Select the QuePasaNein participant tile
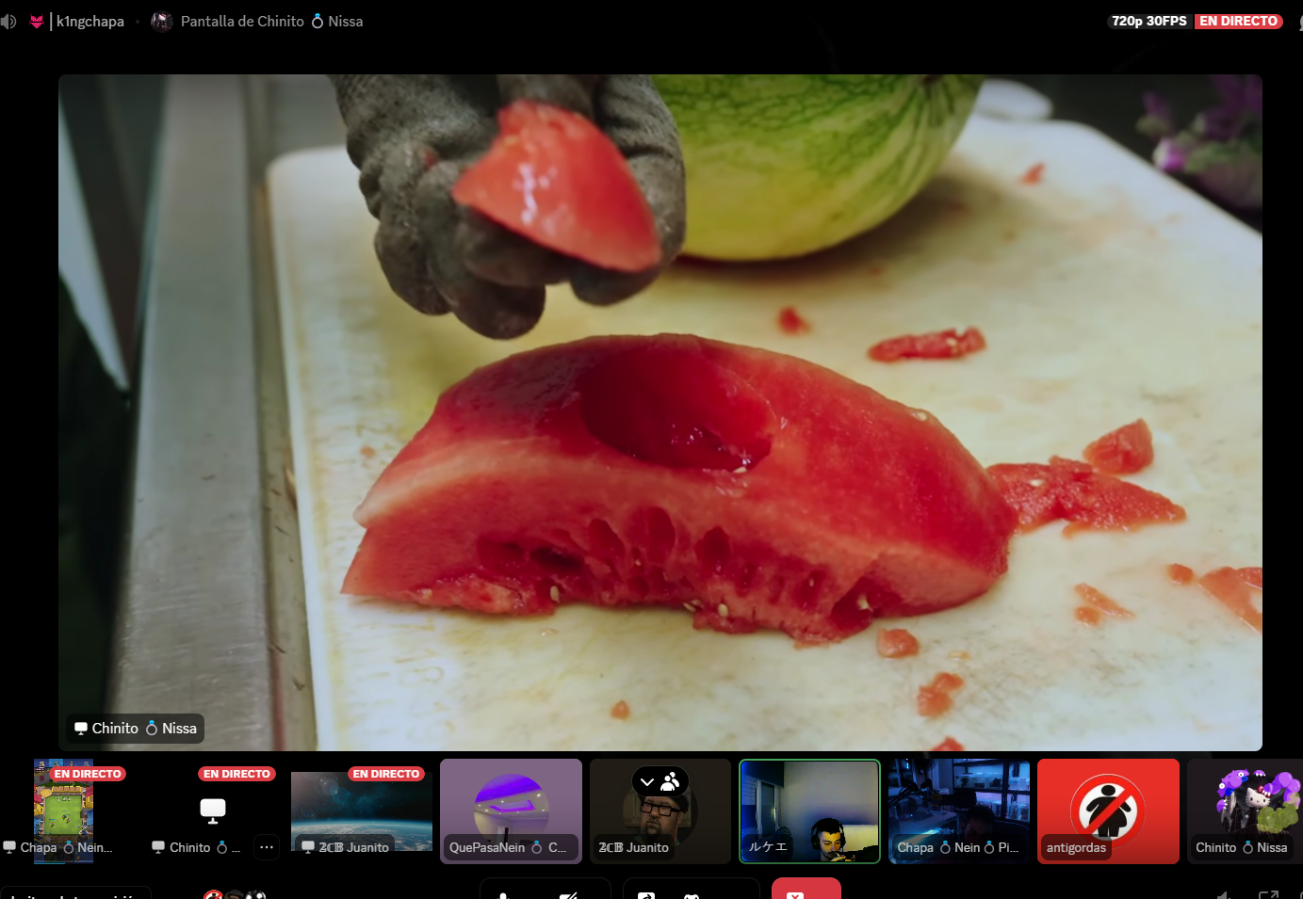1303x899 pixels. [511, 811]
